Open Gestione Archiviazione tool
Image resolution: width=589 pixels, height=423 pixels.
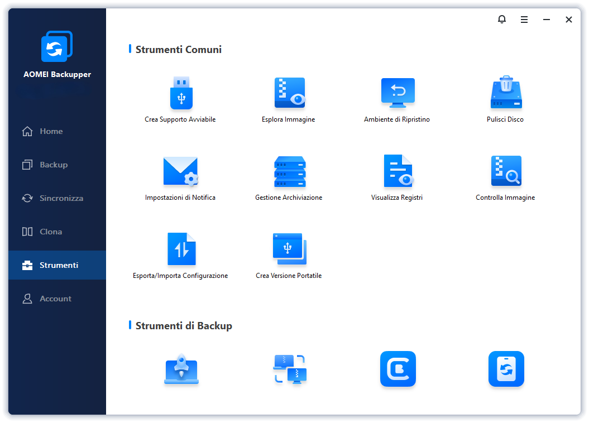coord(289,171)
